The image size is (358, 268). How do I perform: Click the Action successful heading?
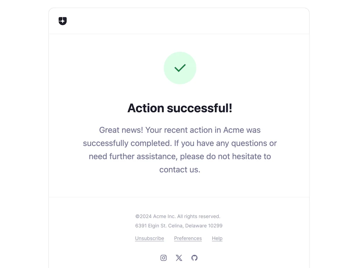click(x=180, y=108)
